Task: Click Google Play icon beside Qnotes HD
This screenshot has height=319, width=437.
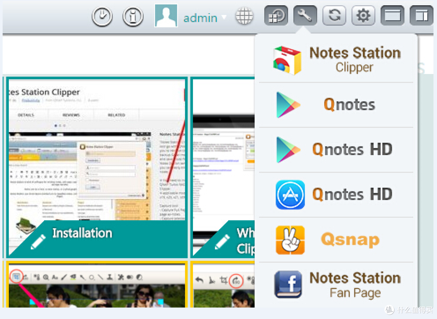Action: click(288, 150)
